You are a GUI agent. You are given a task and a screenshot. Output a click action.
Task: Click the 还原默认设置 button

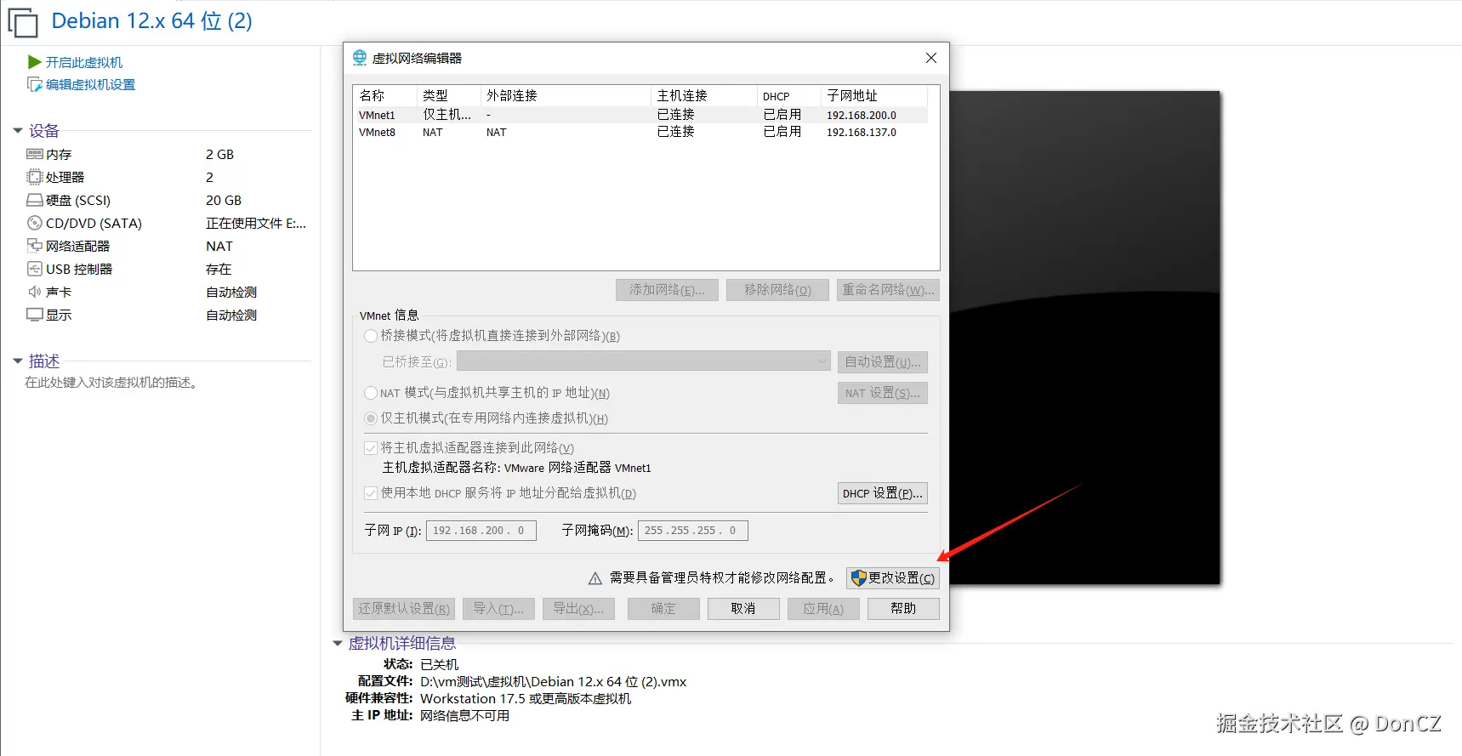tap(404, 609)
